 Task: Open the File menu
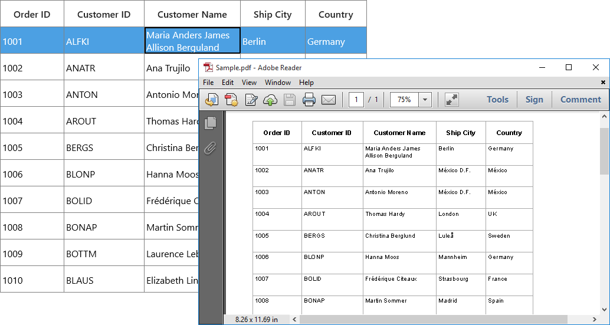tap(208, 83)
